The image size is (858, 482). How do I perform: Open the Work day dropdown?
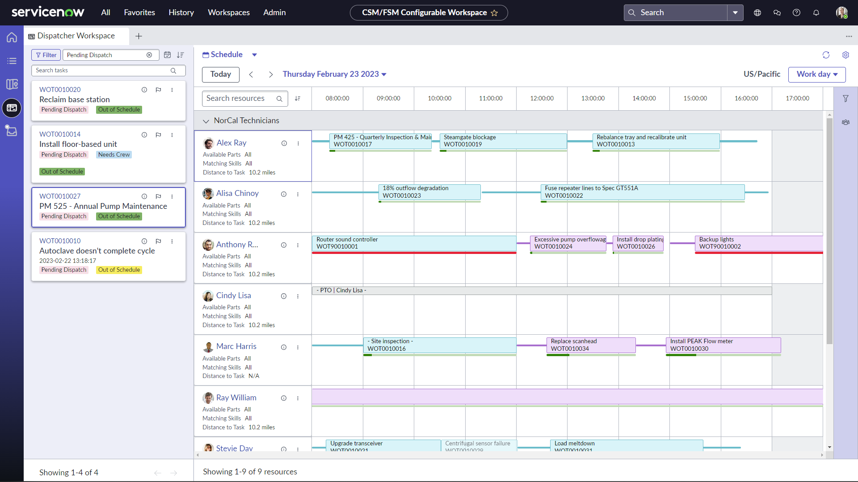pos(816,75)
